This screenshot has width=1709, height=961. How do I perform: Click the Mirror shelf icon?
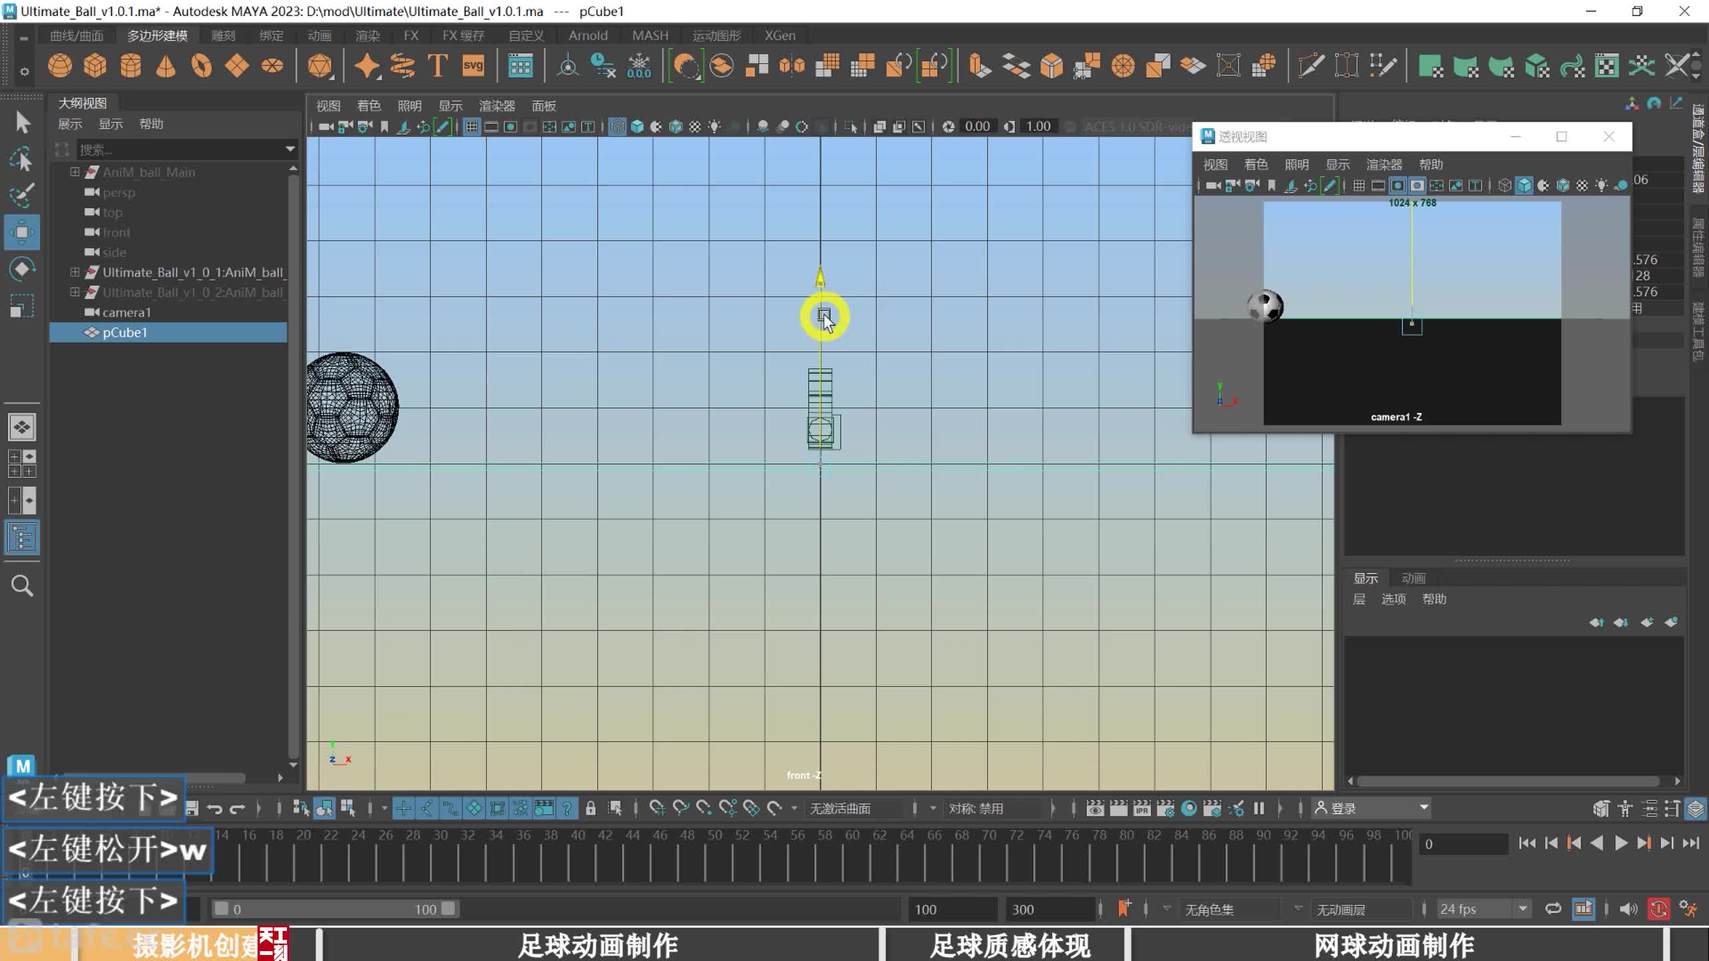(792, 66)
